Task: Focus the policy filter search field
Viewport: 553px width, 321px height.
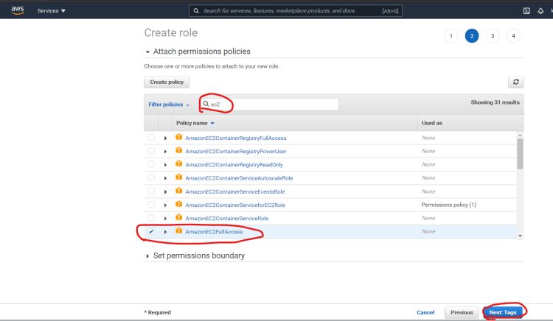Action: (269, 105)
